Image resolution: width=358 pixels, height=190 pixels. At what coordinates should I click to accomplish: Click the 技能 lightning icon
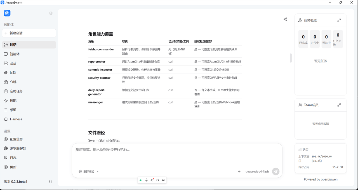tap(6, 100)
